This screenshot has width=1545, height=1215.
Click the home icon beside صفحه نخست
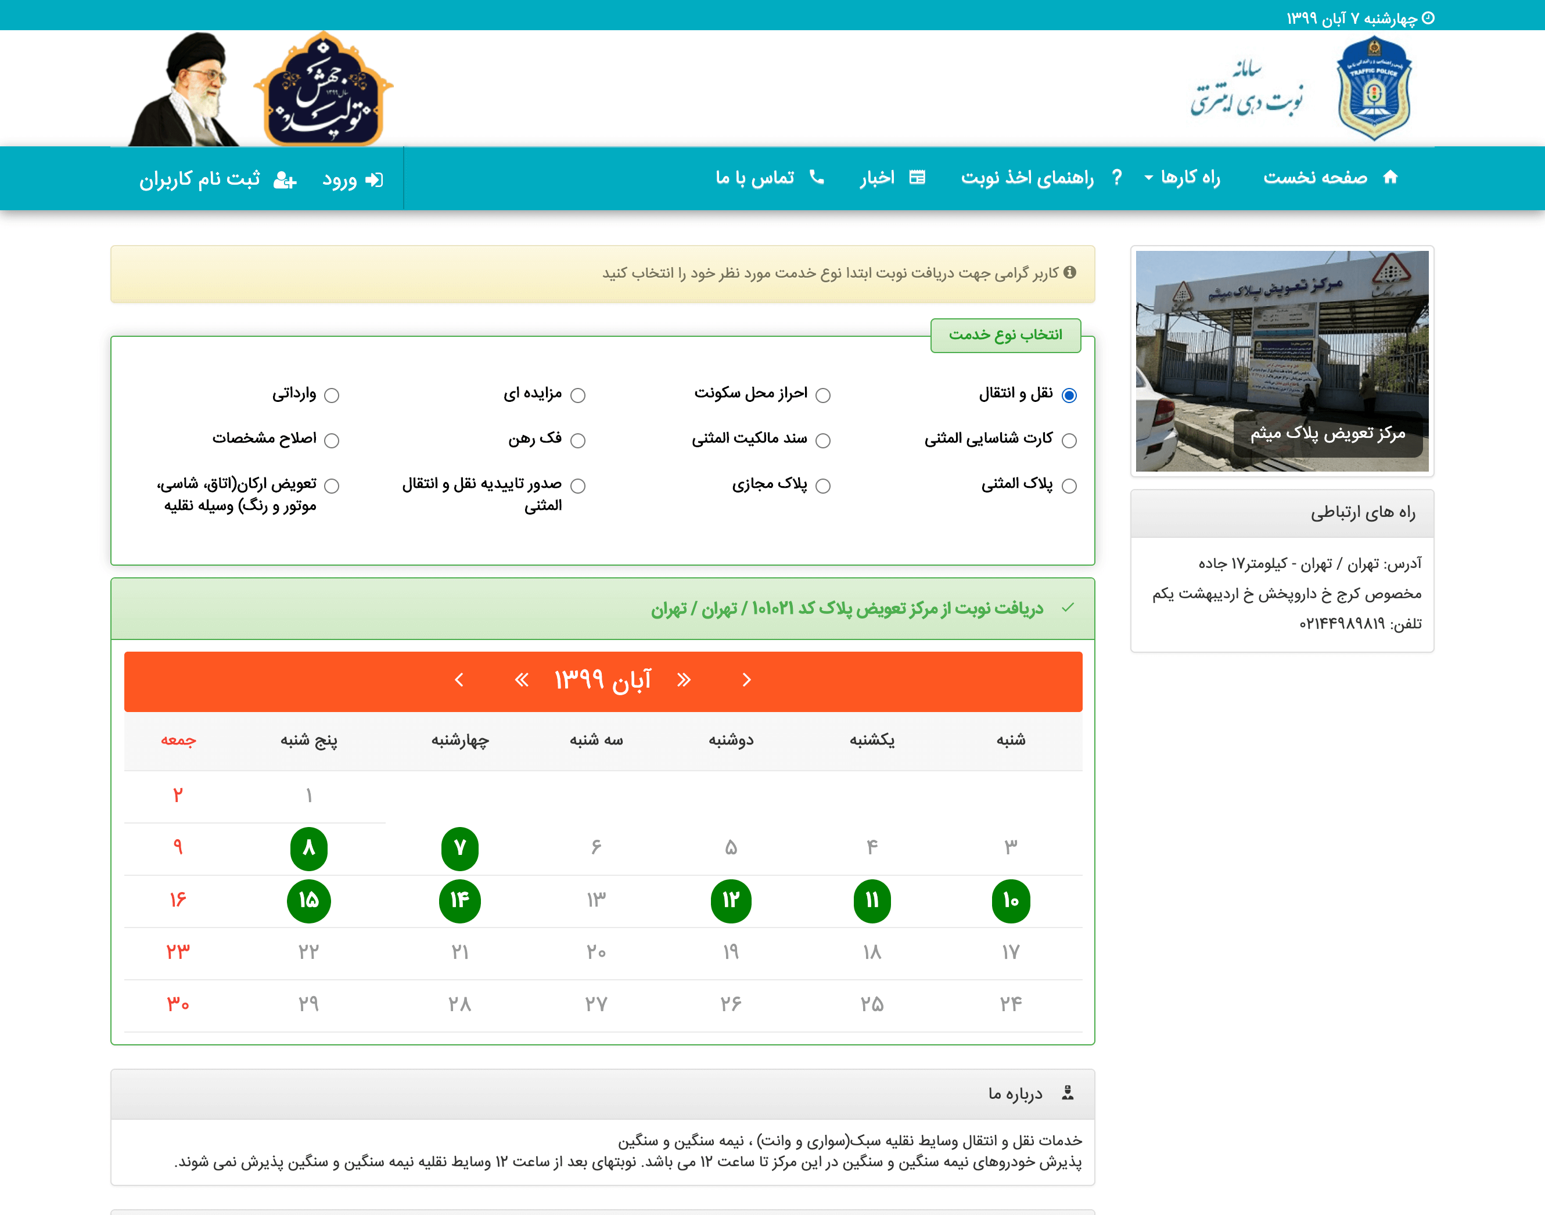[x=1390, y=177]
